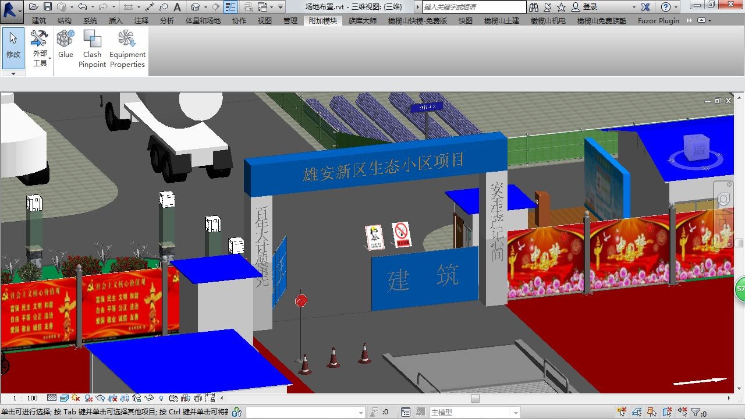This screenshot has width=745, height=419.
Task: Switch to the 建筑 ribbon tab
Action: pyautogui.click(x=39, y=20)
